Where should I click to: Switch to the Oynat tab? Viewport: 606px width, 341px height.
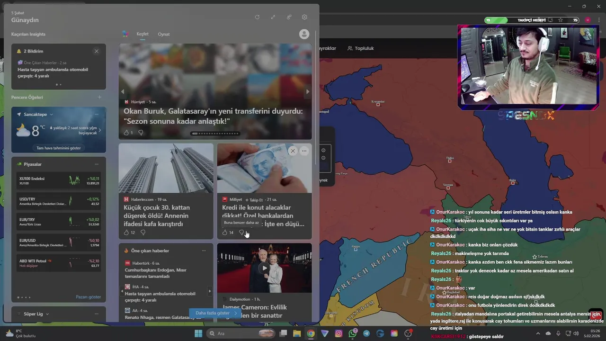click(x=164, y=34)
